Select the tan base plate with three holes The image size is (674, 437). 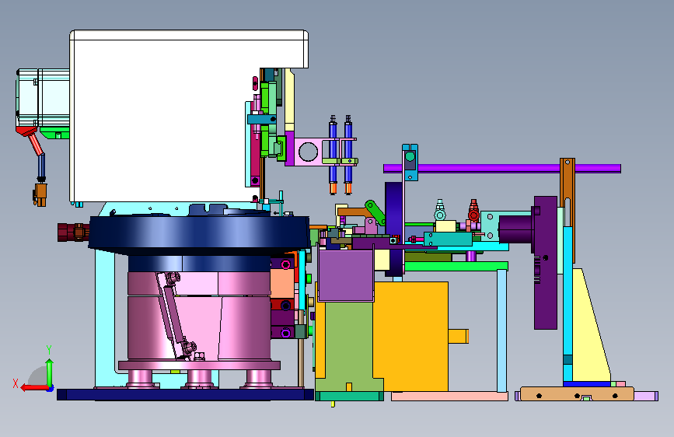576,394
